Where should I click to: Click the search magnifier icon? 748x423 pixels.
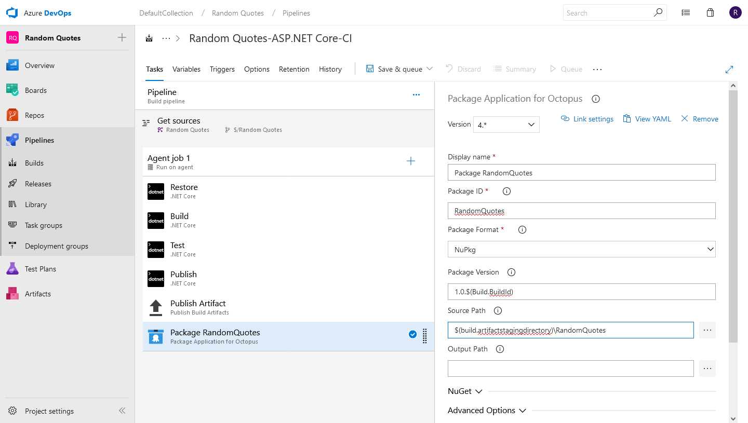click(x=658, y=12)
